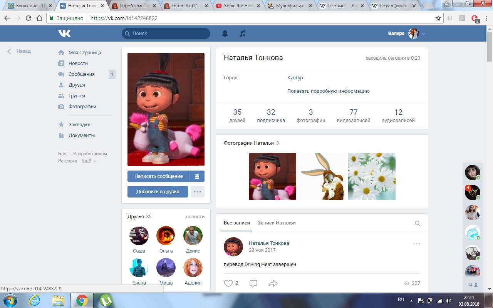Bookmark this page with the star icon
This screenshot has width=493, height=308.
pyautogui.click(x=438, y=18)
